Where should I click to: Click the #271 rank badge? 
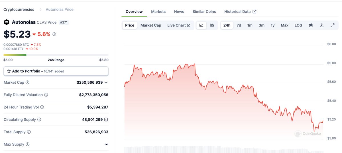pyautogui.click(x=64, y=22)
